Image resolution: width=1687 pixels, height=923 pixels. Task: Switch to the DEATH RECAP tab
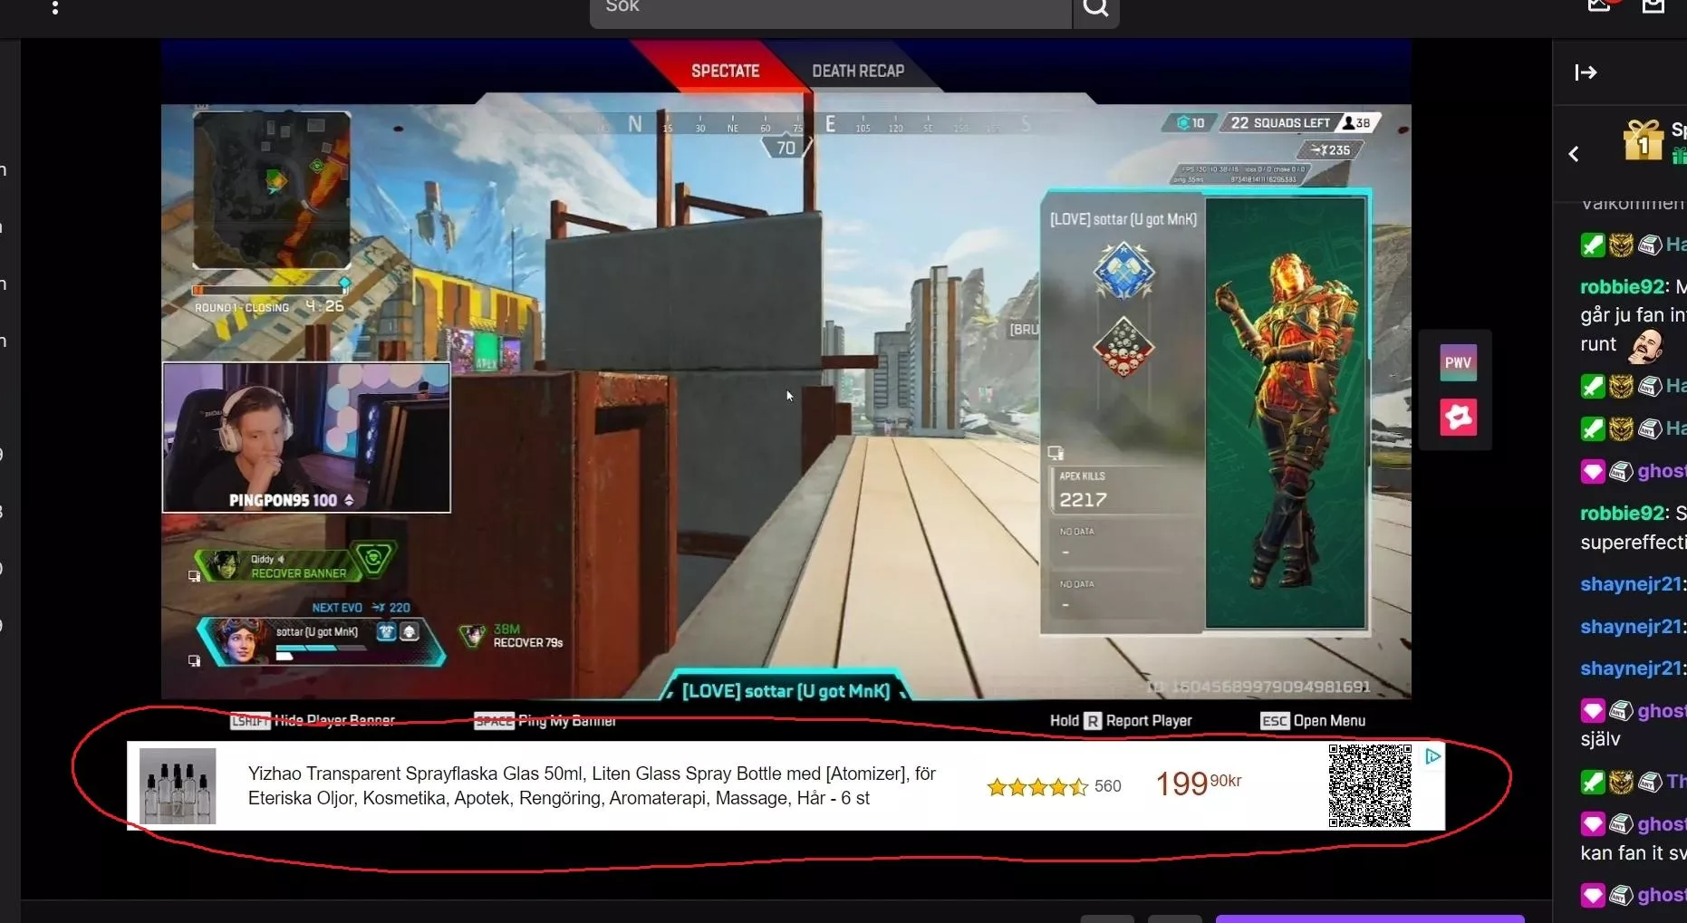click(x=857, y=70)
